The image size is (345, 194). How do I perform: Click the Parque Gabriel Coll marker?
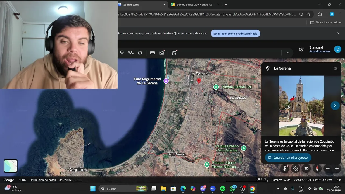216,87
